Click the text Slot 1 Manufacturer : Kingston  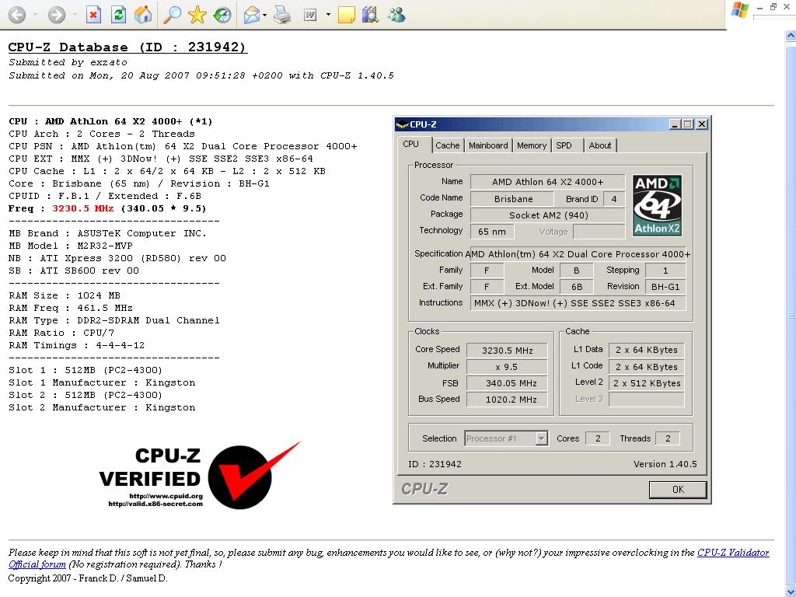point(102,382)
